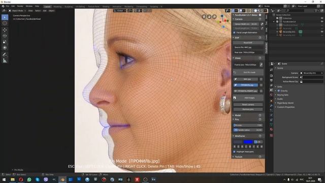The width and height of the screenshot is (325, 183).
Task: Open the Edit menu
Action: point(13,6)
